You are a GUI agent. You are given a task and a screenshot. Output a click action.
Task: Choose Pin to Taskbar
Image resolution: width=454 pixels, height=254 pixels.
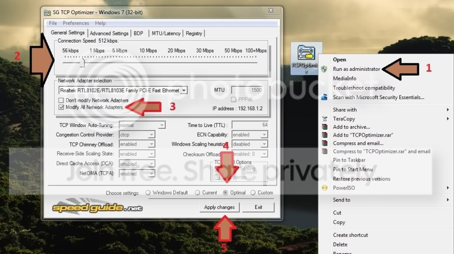click(349, 160)
